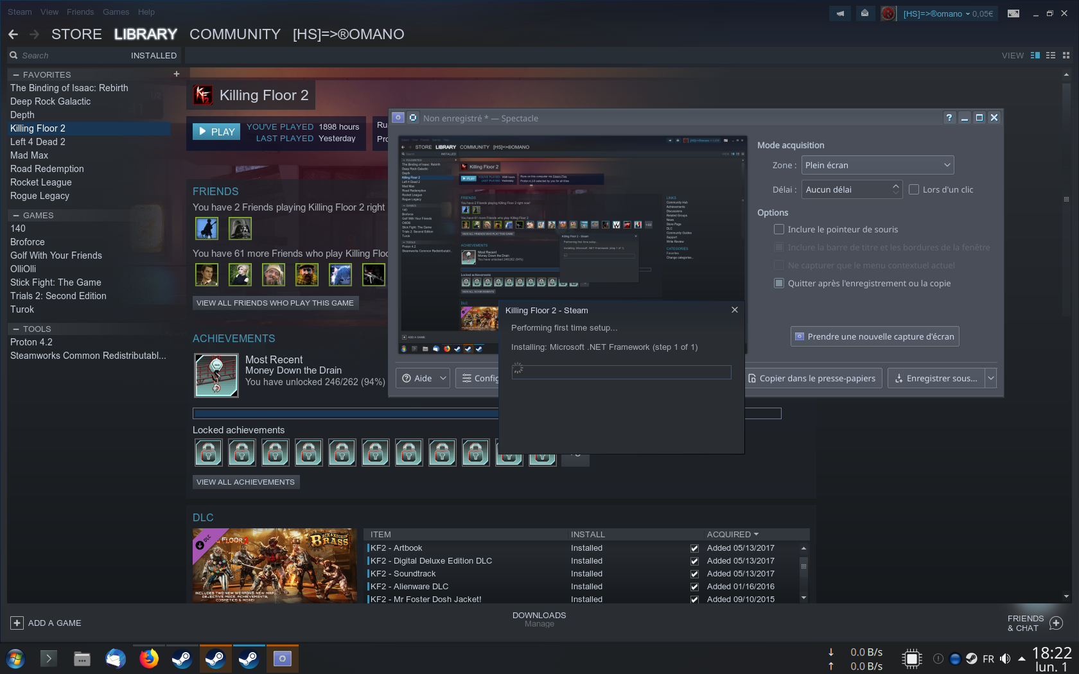Select the grid view layout icon
Screen dimensions: 1079x674
point(1066,56)
